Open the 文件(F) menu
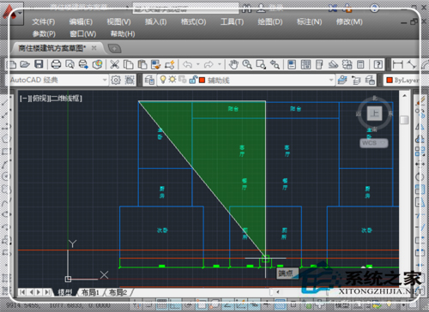The width and height of the screenshot is (429, 312). [x=43, y=21]
